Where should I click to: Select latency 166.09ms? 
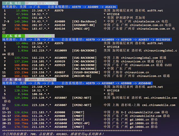(21, 65)
